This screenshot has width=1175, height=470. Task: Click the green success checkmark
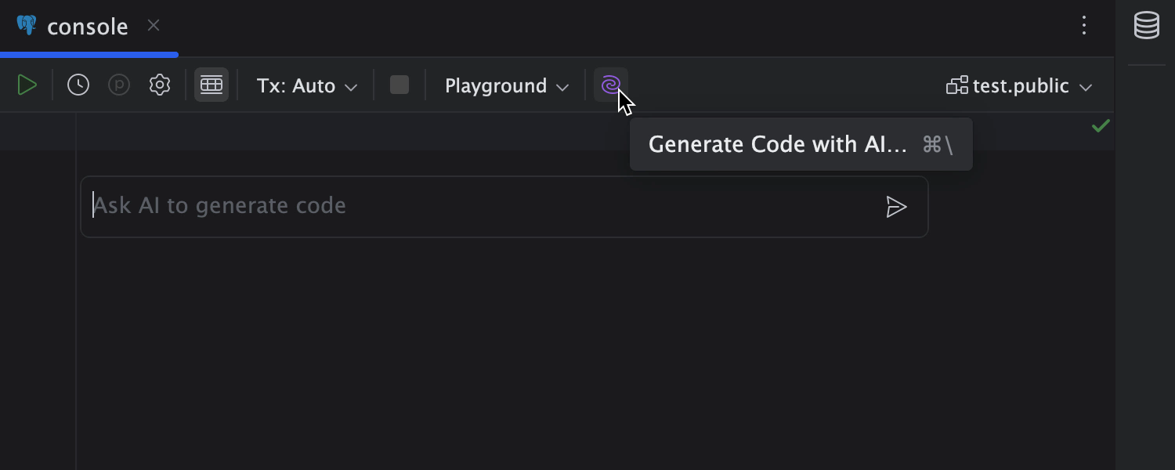pyautogui.click(x=1101, y=125)
